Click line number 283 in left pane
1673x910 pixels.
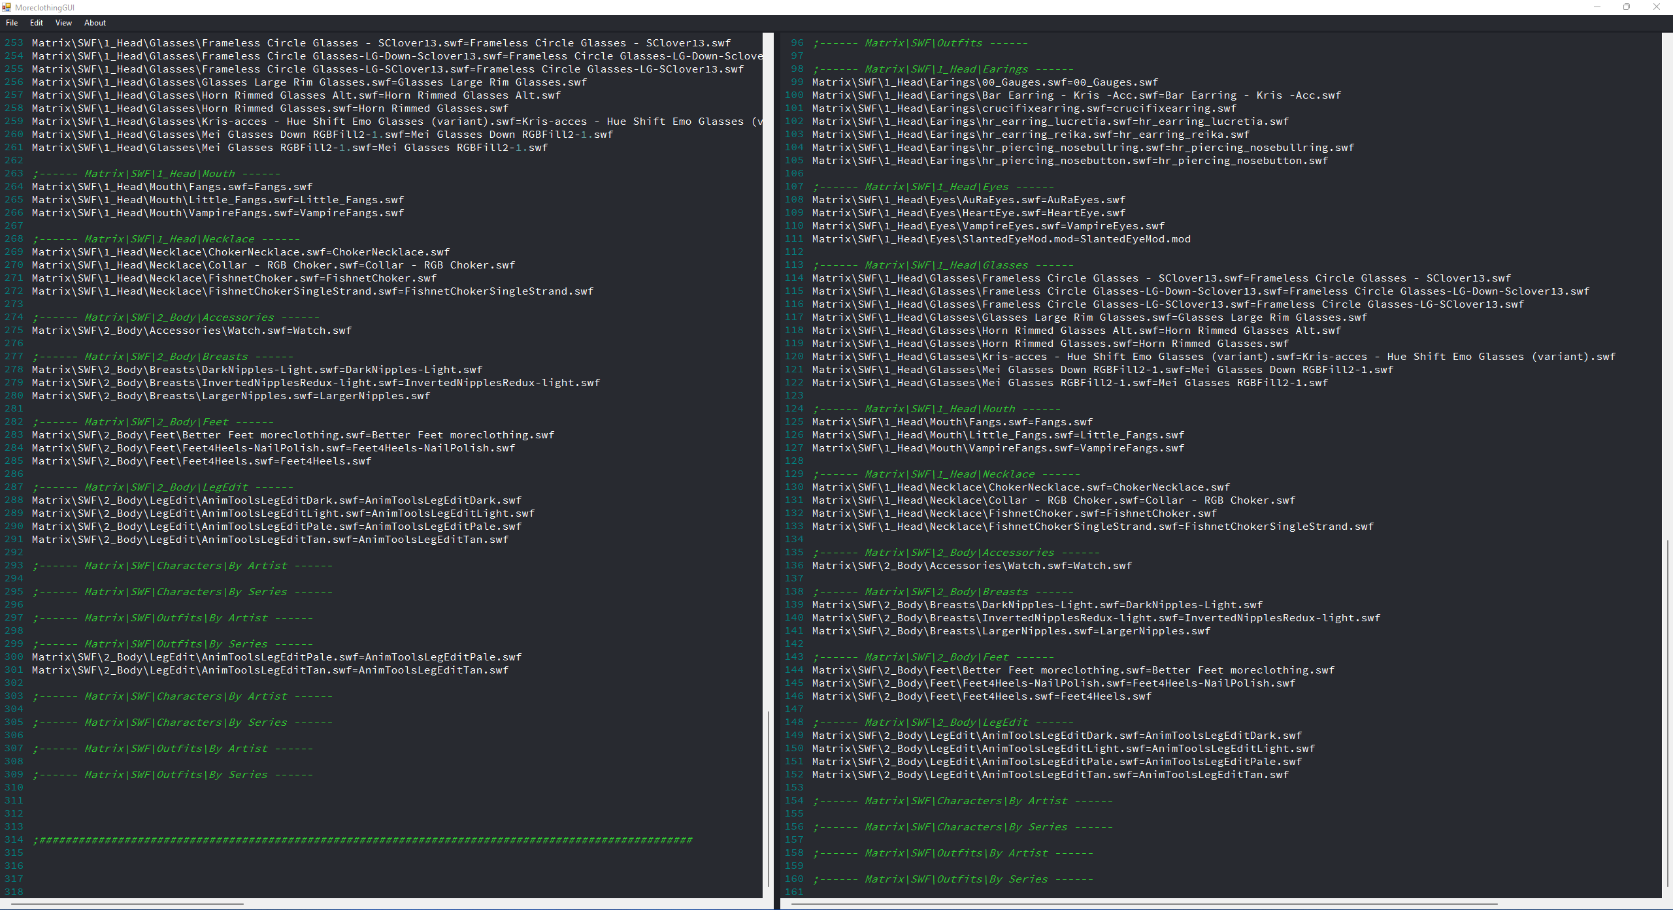pyautogui.click(x=14, y=435)
